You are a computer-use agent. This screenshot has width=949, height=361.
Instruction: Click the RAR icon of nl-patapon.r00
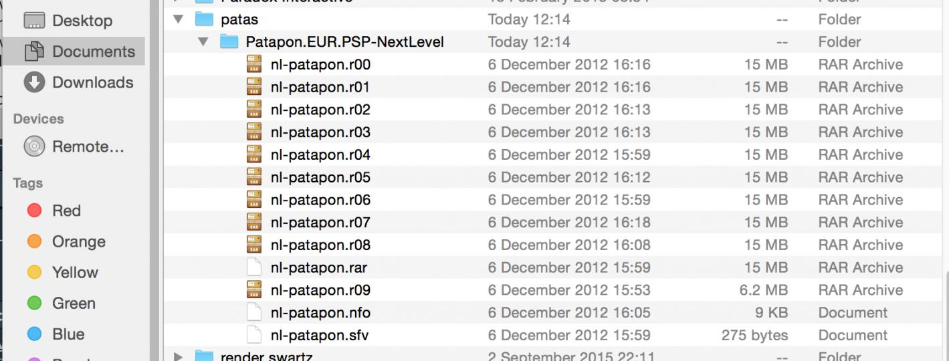pos(254,65)
